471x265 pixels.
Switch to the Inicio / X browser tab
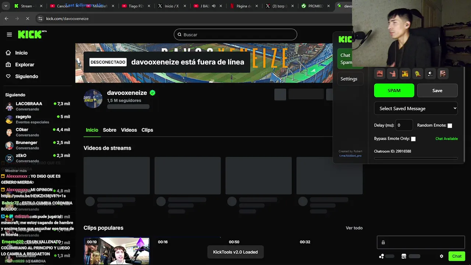click(171, 6)
